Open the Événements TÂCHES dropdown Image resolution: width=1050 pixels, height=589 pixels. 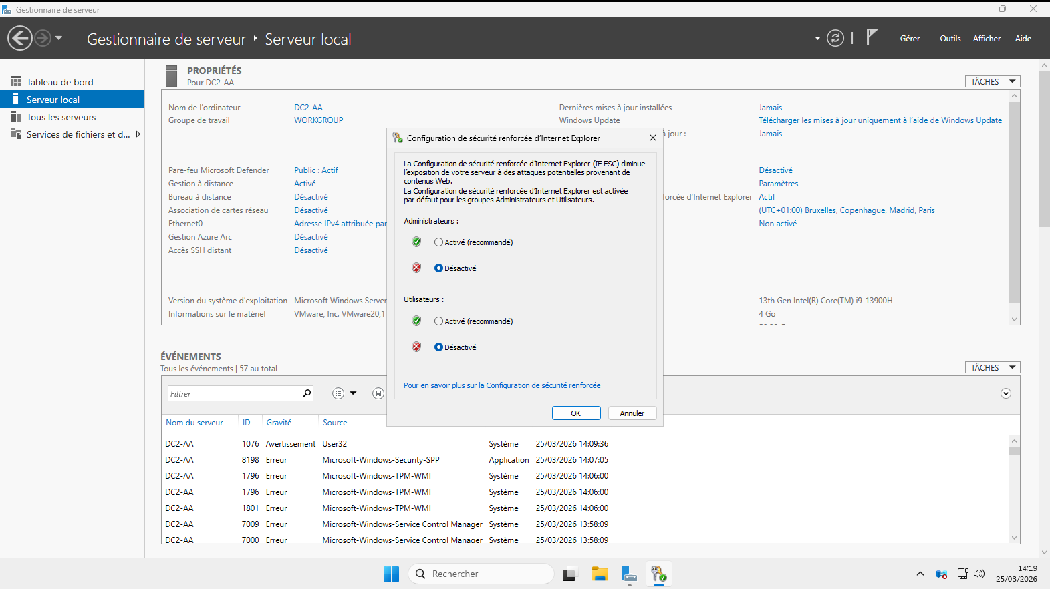(993, 367)
